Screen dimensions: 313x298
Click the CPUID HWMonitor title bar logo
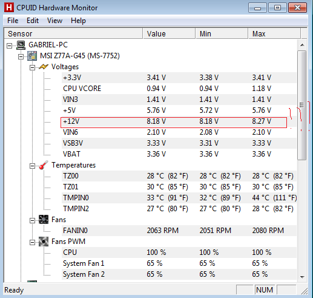[x=9, y=8]
